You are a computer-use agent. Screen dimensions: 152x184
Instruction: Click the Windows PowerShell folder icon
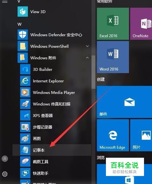(x=23, y=46)
